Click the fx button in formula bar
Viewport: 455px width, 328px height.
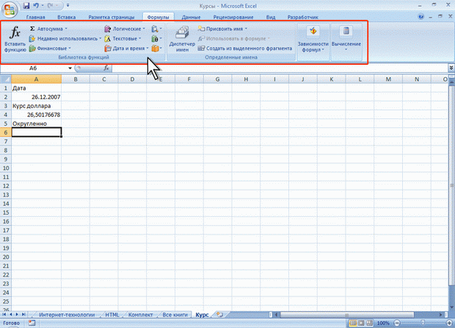coord(106,68)
